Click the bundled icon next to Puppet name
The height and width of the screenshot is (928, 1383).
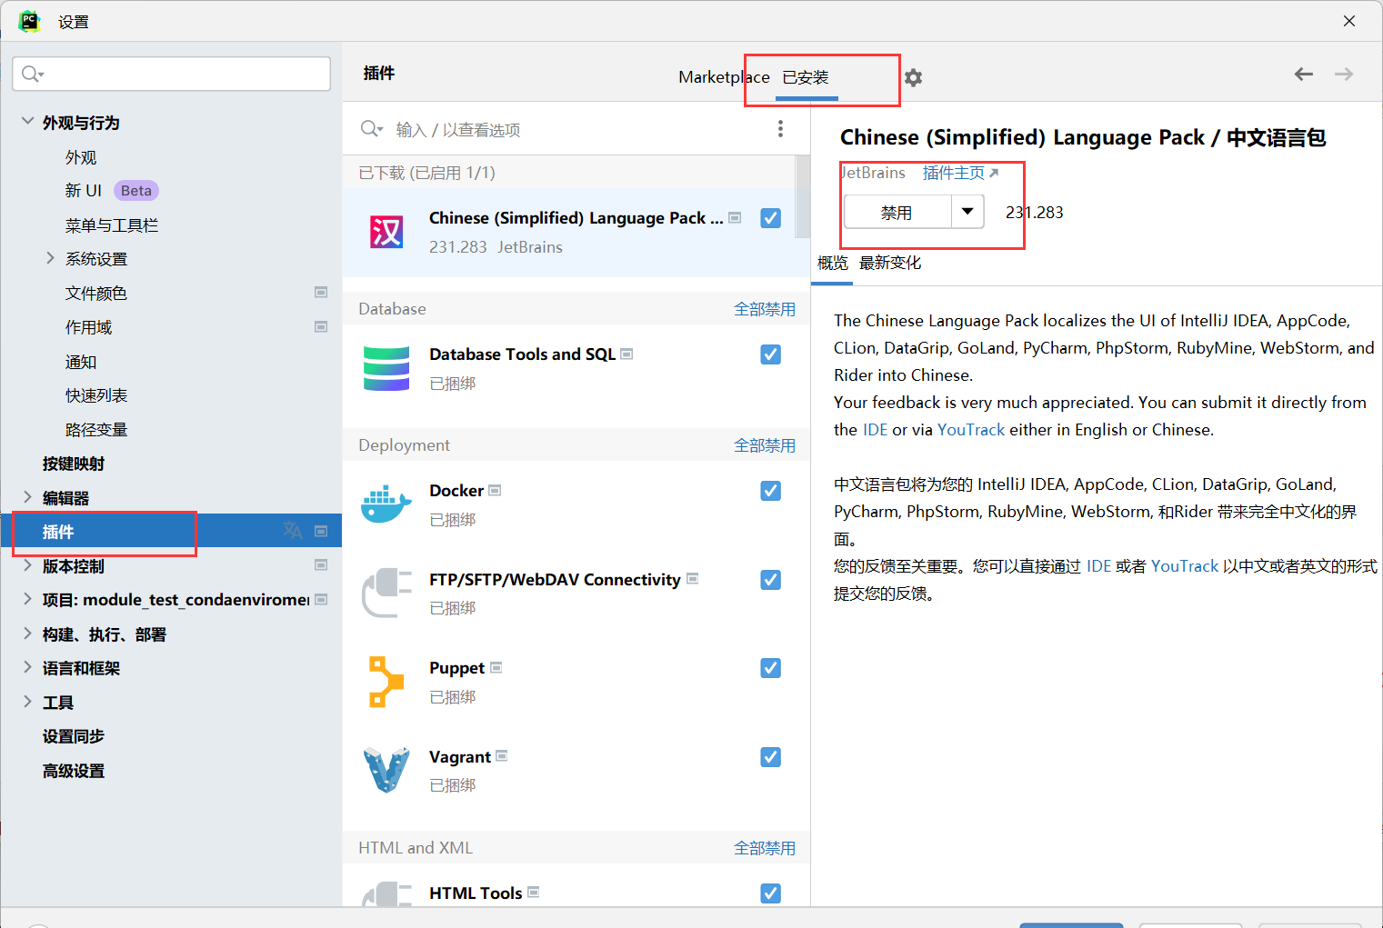496,668
